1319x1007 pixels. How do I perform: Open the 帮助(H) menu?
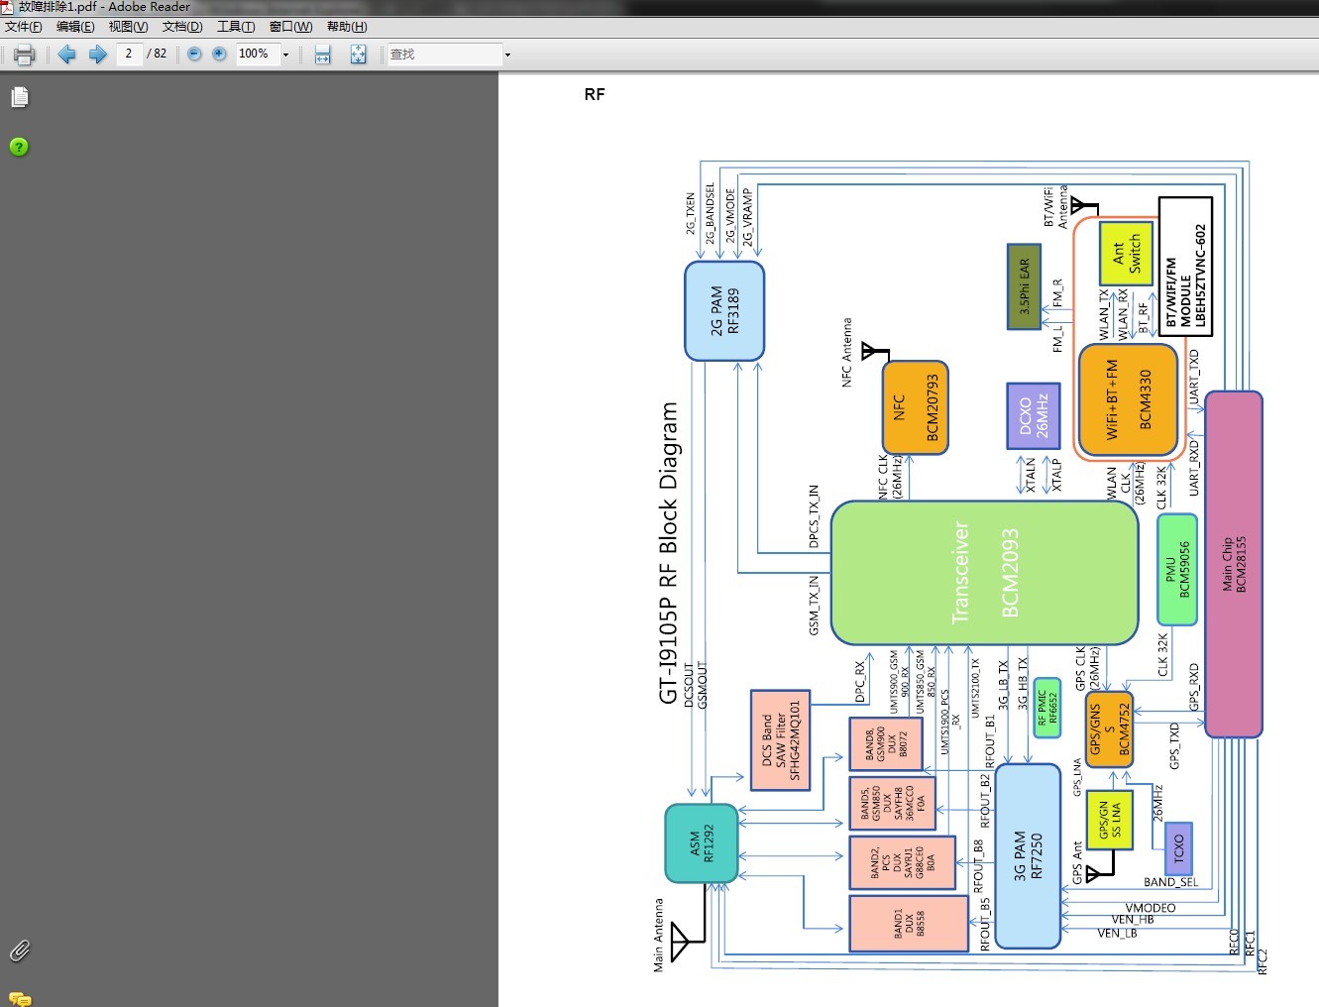click(347, 27)
